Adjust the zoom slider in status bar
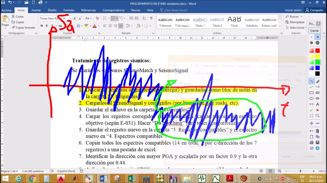327x183 pixels. click(x=300, y=171)
